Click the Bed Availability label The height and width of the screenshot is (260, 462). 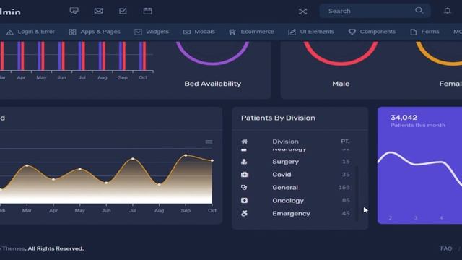[213, 84]
